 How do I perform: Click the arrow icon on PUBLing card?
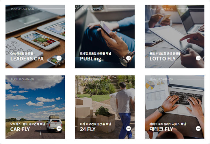[129, 58]
